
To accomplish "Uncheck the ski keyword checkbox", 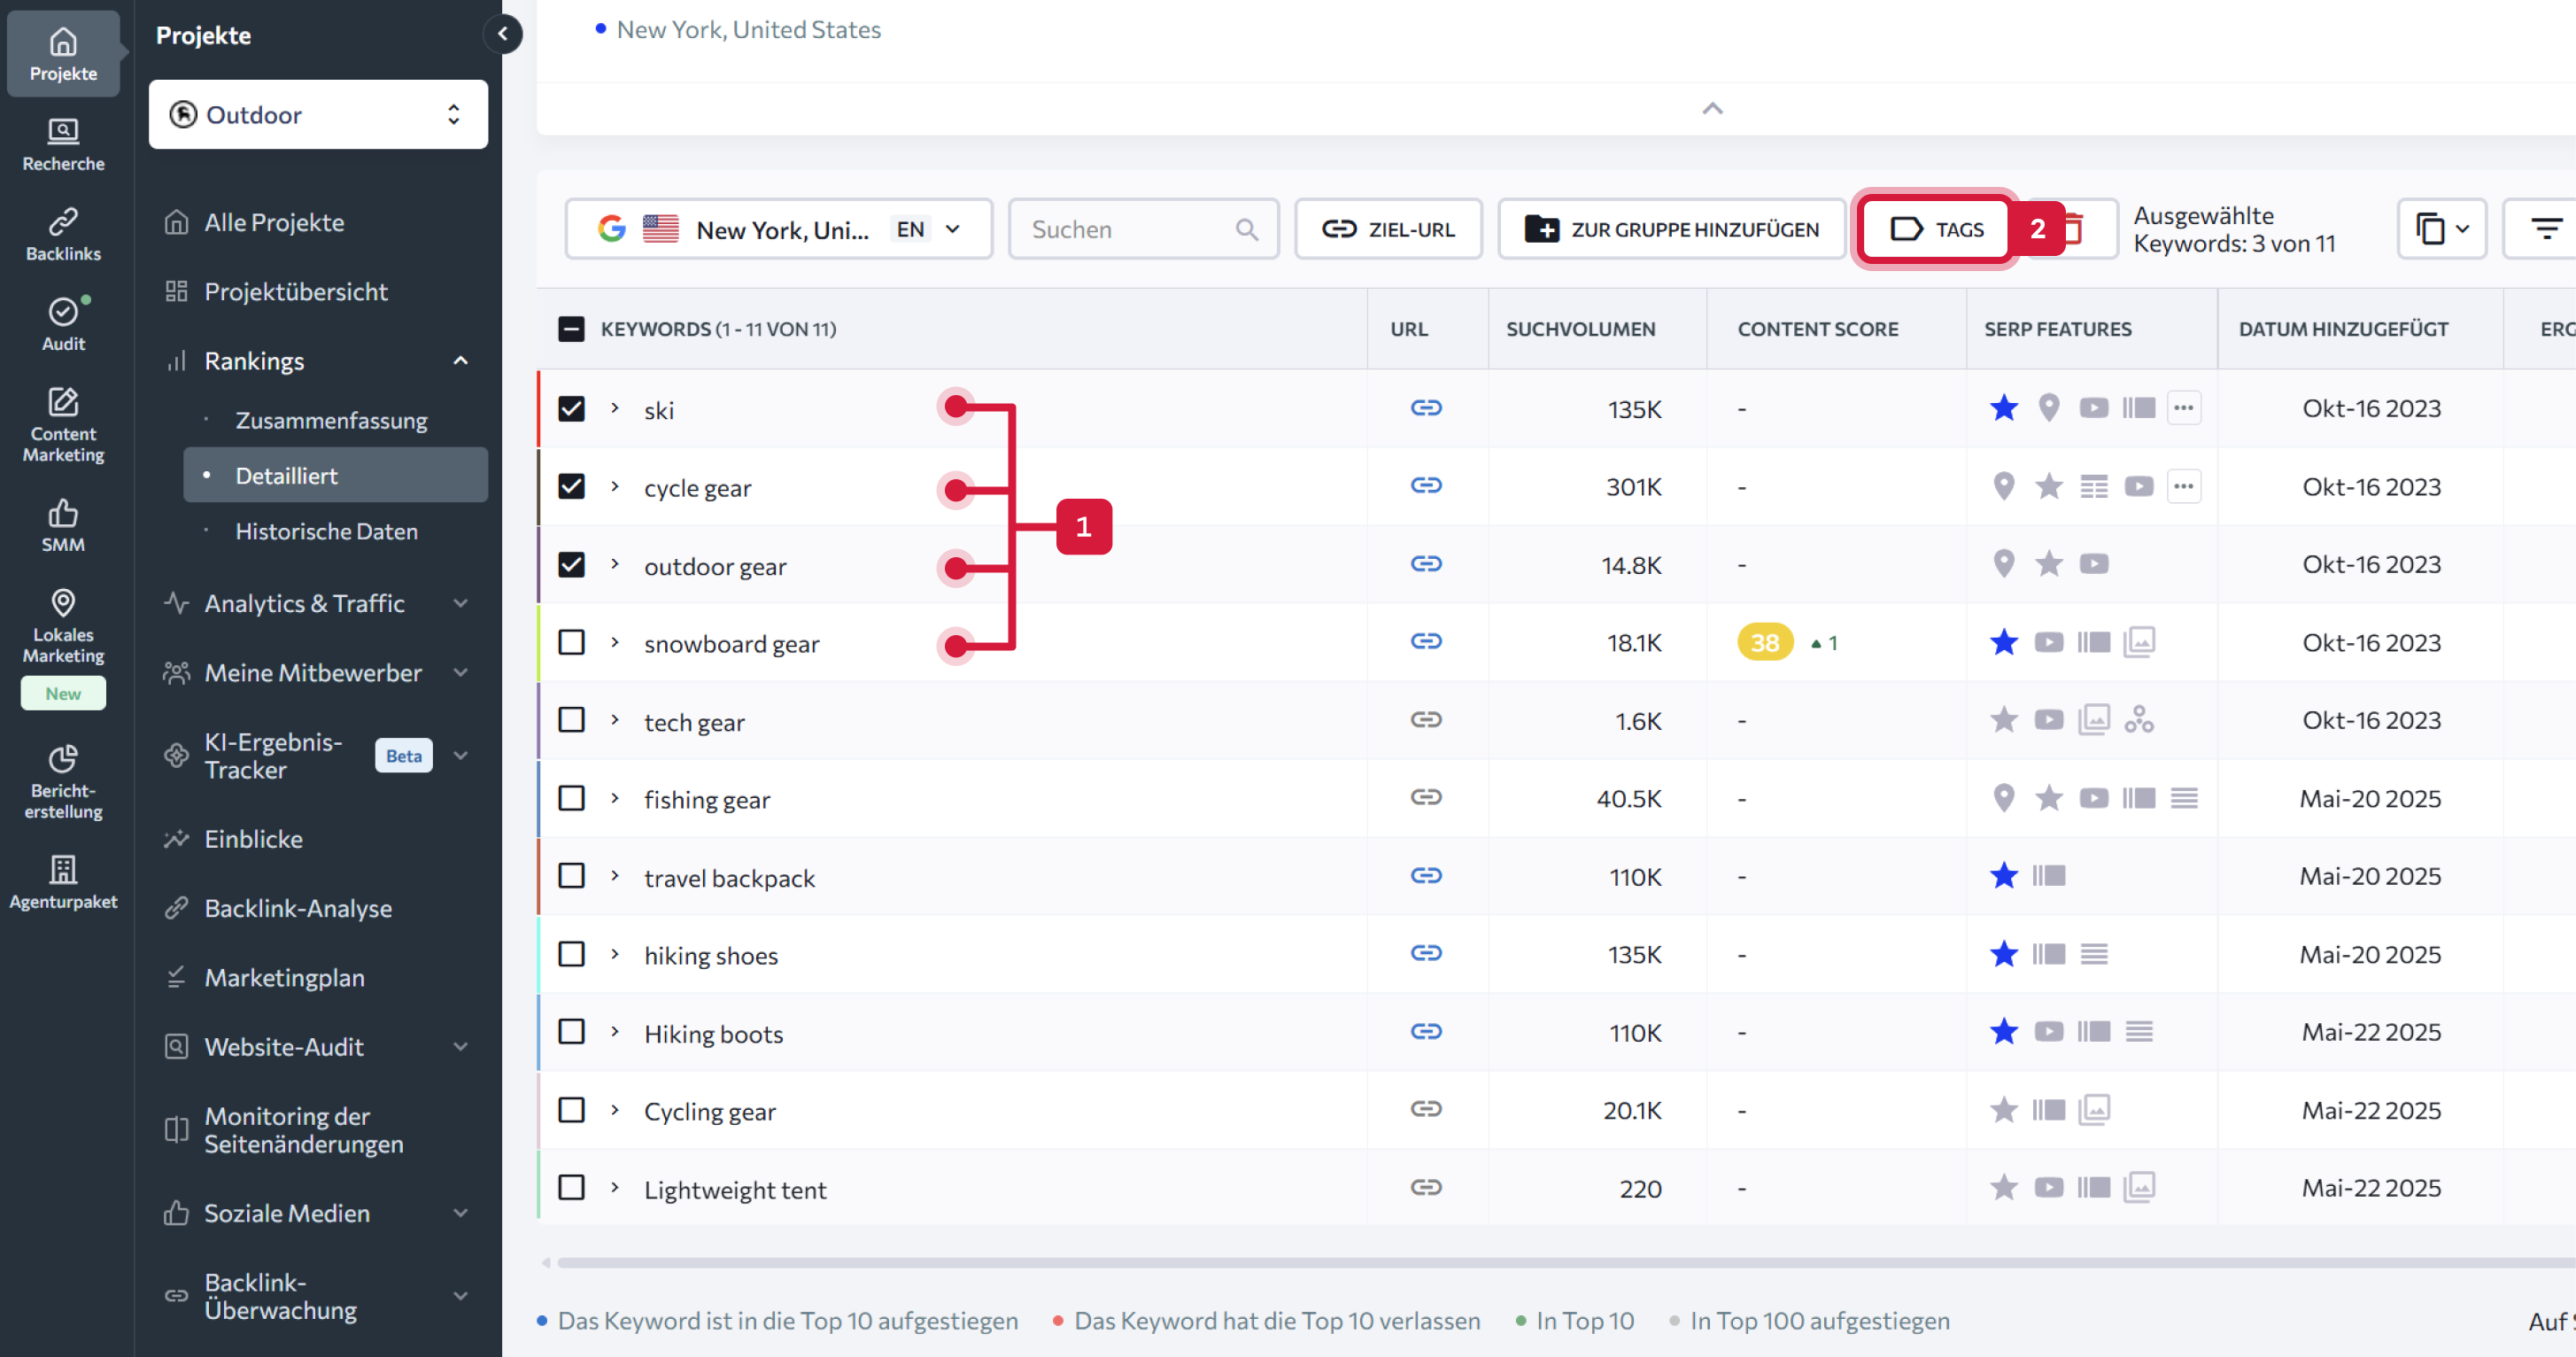I will click(571, 408).
